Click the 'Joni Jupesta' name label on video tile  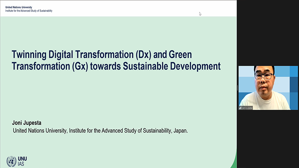247,108
